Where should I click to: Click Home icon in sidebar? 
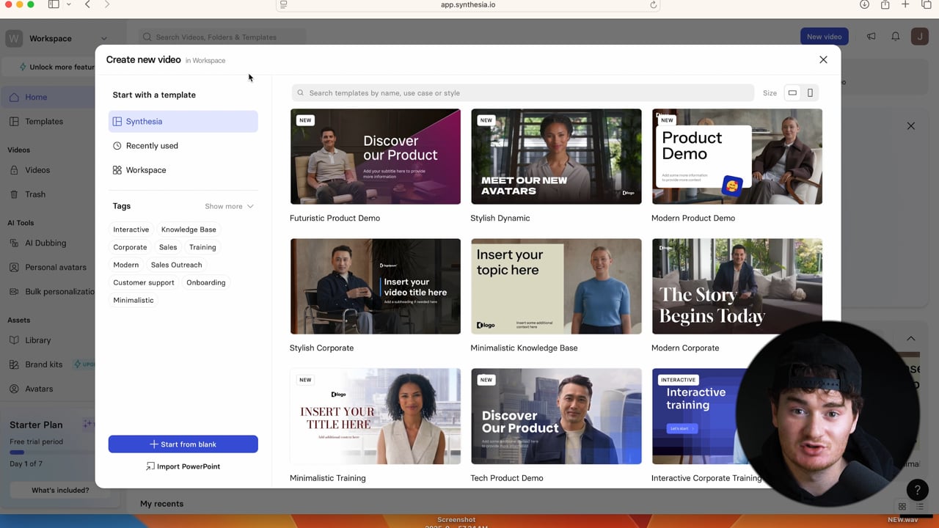tap(14, 97)
